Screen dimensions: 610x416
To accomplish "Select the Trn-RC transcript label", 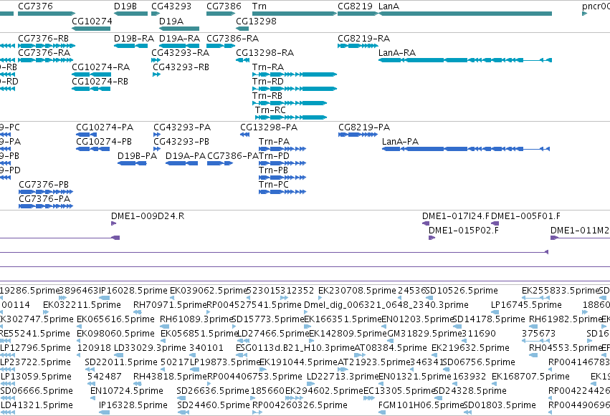I will pos(270,110).
